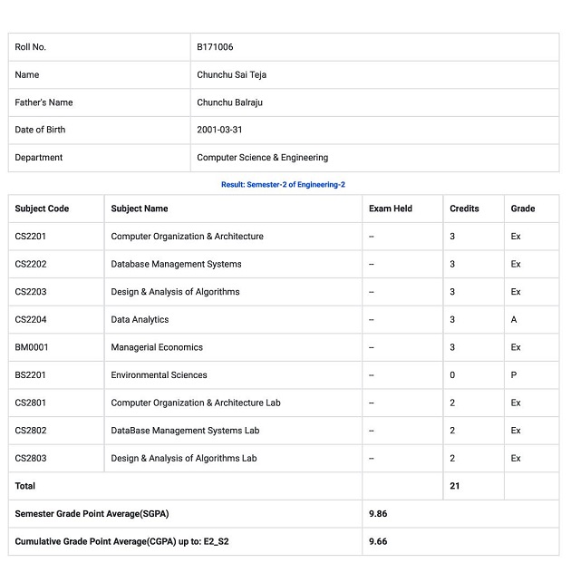Click the SGPA value 9.86

378,514
